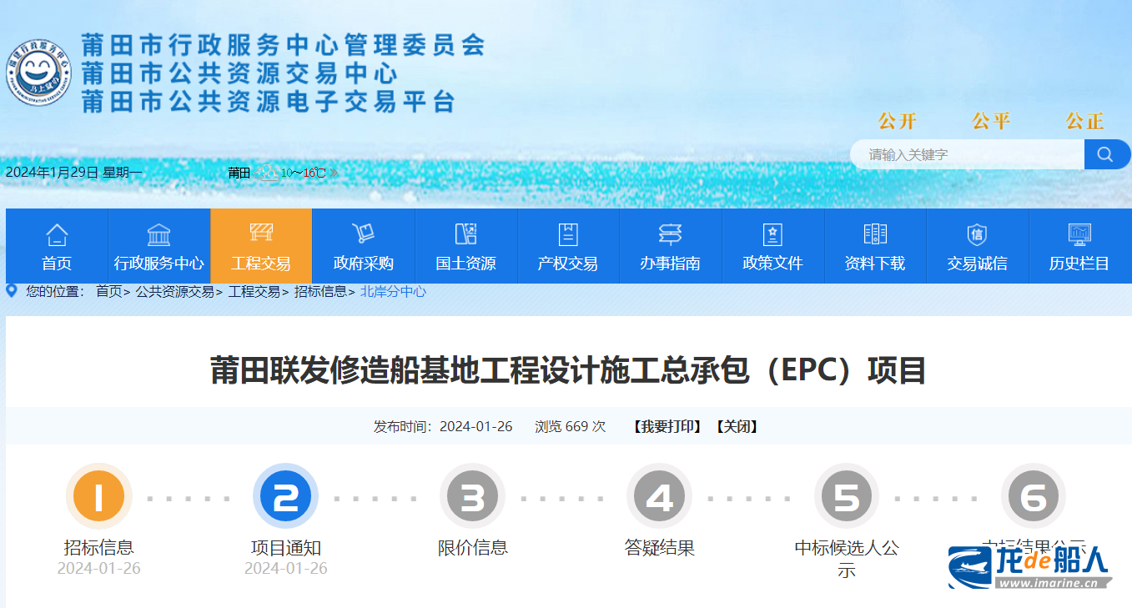Image resolution: width=1132 pixels, height=608 pixels.
Task: Open 历史栏目 monitor icon
Action: click(1079, 234)
